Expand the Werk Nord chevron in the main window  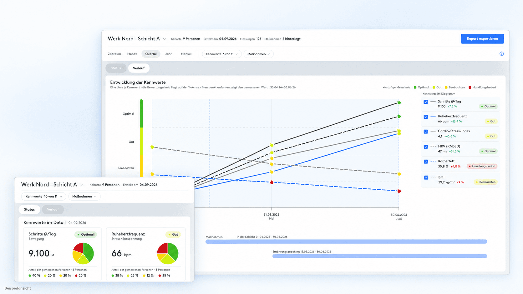pyautogui.click(x=164, y=39)
